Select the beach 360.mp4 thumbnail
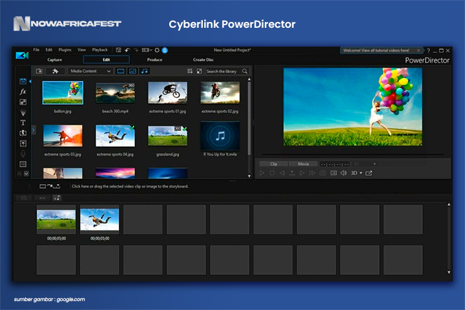 (115, 93)
